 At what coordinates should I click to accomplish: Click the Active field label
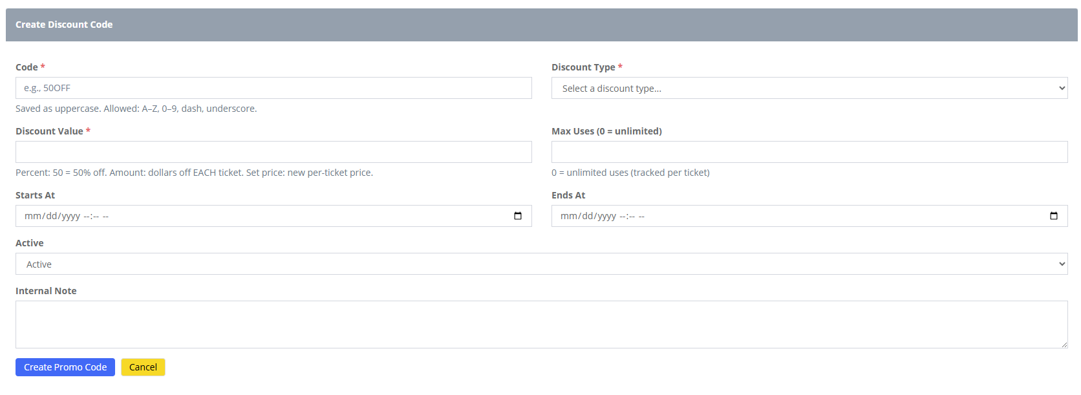click(30, 243)
